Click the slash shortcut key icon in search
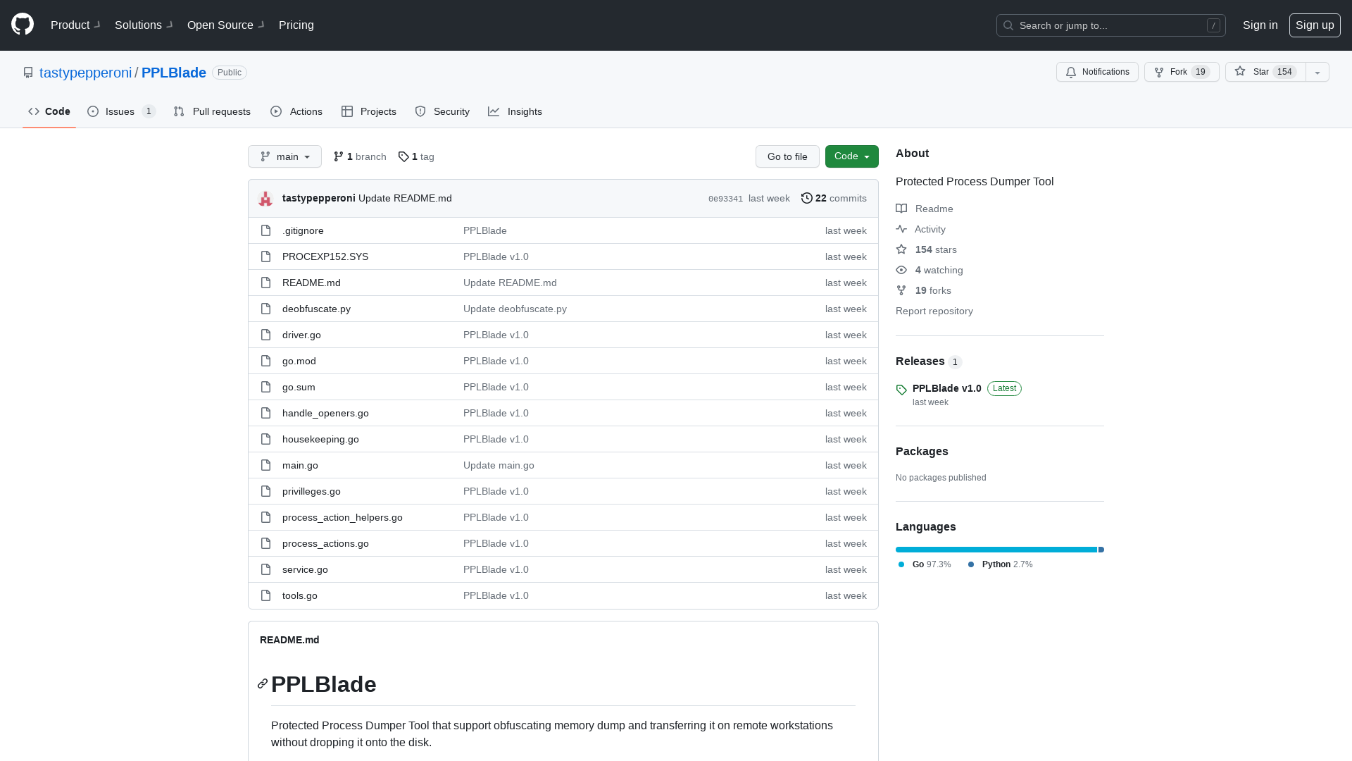 tap(1213, 25)
